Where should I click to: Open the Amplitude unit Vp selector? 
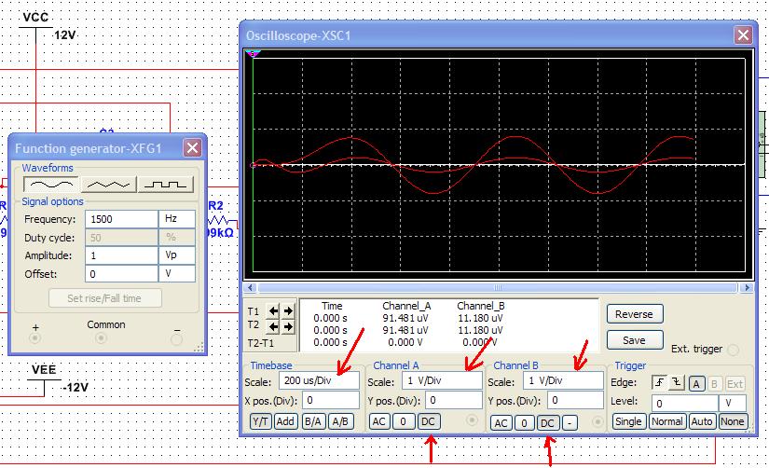click(x=177, y=255)
